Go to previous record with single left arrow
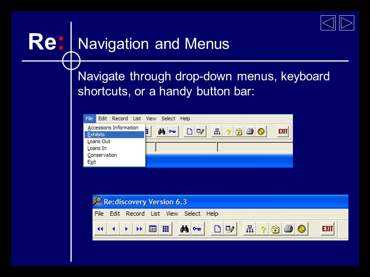Viewport: 370px width, 277px height. tap(114, 229)
